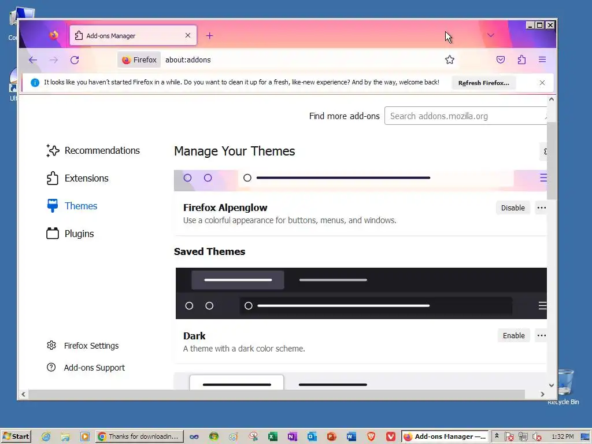Screen dimensions: 592x444
Task: Open the Firefox application hamburger menu
Action: 542,60
